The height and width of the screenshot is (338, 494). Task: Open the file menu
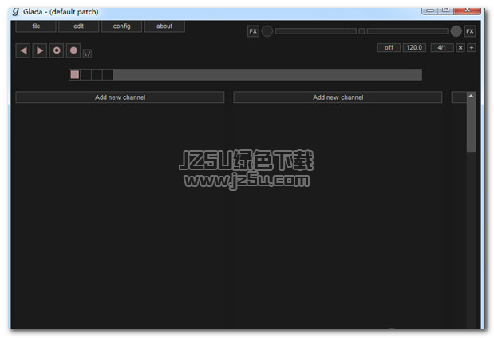pos(36,26)
